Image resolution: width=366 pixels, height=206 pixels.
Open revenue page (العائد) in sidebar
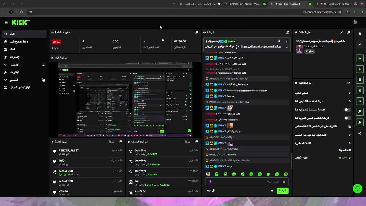pos(24,49)
